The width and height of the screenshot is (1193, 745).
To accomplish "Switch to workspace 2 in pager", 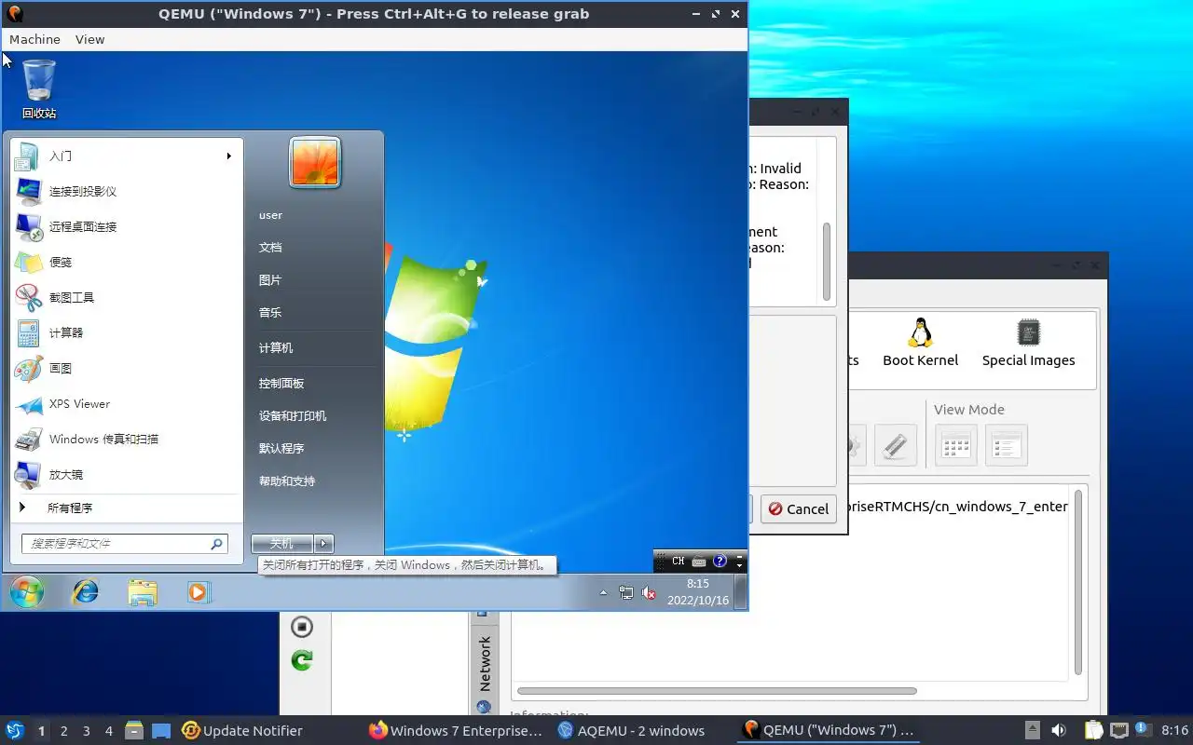I will click(63, 731).
